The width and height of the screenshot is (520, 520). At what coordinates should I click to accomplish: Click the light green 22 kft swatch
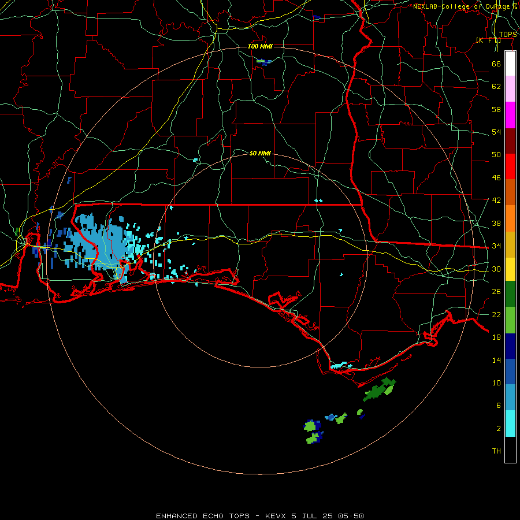[x=510, y=320]
